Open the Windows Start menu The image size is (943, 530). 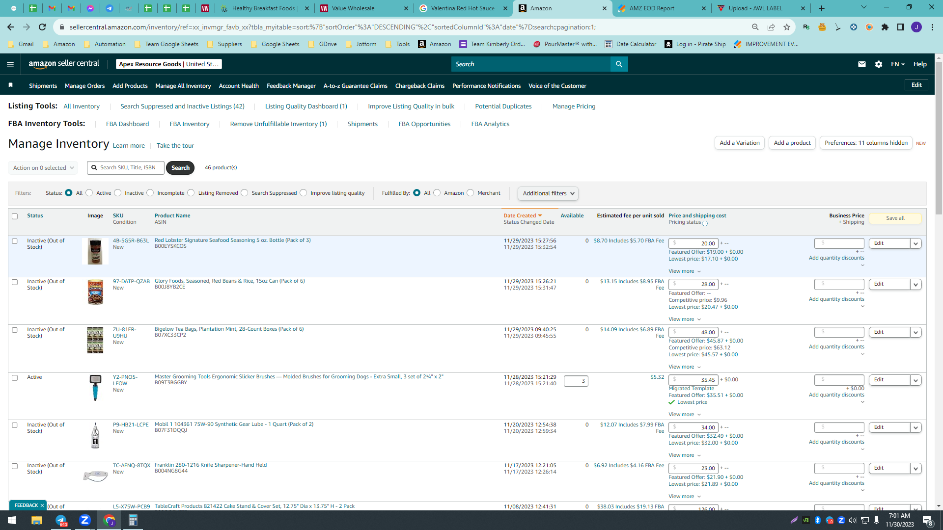pos(12,520)
